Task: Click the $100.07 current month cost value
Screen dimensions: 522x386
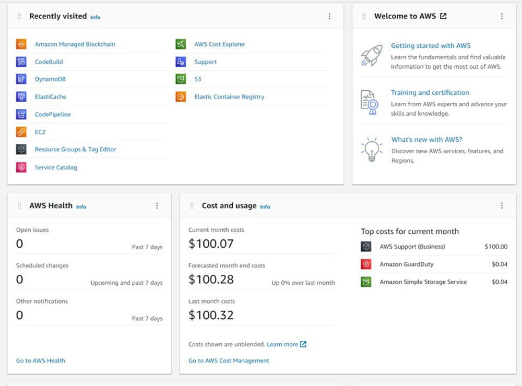Action: click(211, 244)
